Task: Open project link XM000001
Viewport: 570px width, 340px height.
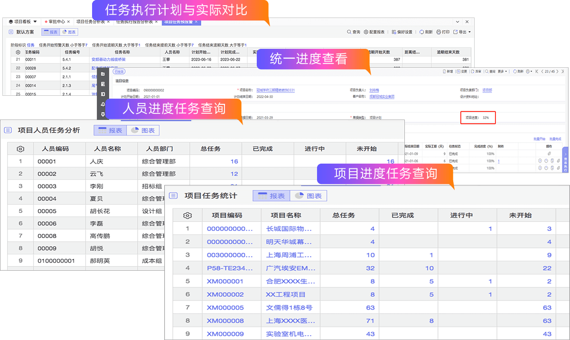Action: pos(225,281)
